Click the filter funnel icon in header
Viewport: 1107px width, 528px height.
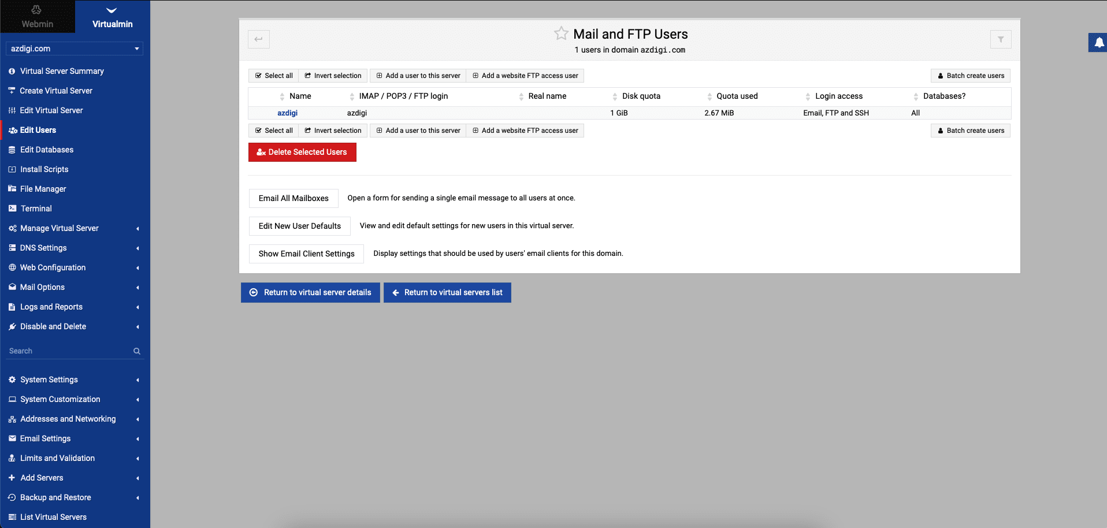(x=1000, y=39)
